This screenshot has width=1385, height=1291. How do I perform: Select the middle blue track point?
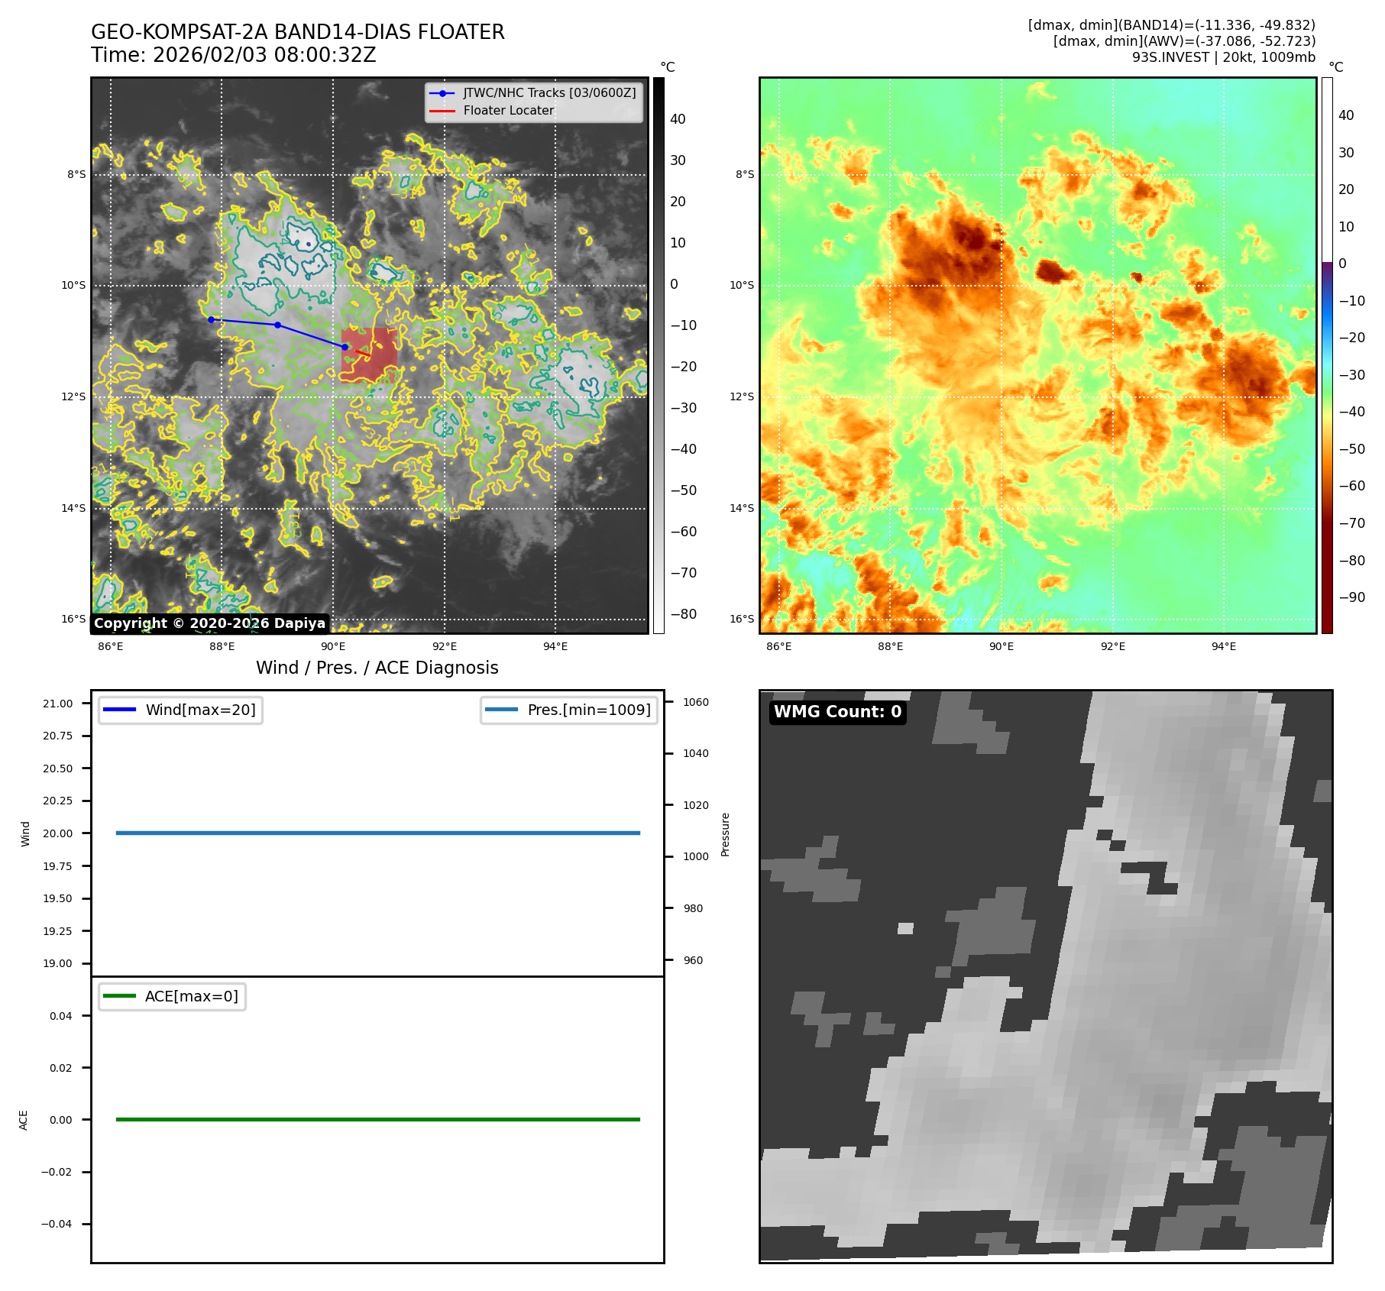[278, 325]
